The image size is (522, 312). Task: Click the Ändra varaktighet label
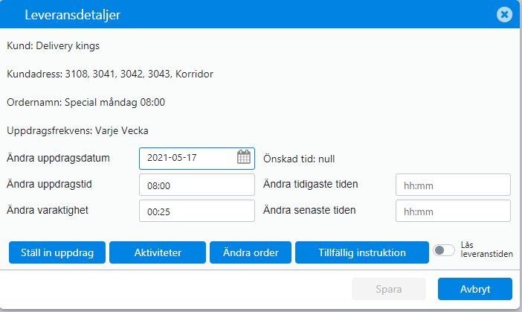pyautogui.click(x=48, y=210)
